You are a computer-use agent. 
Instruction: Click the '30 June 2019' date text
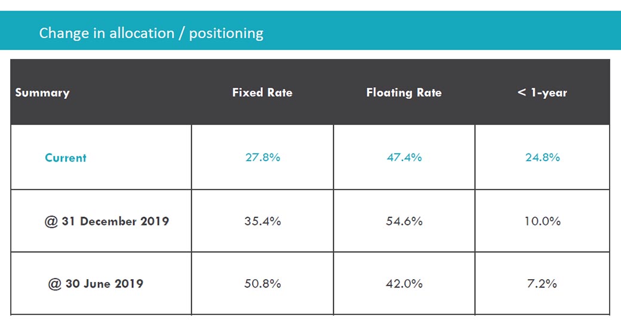(x=104, y=283)
